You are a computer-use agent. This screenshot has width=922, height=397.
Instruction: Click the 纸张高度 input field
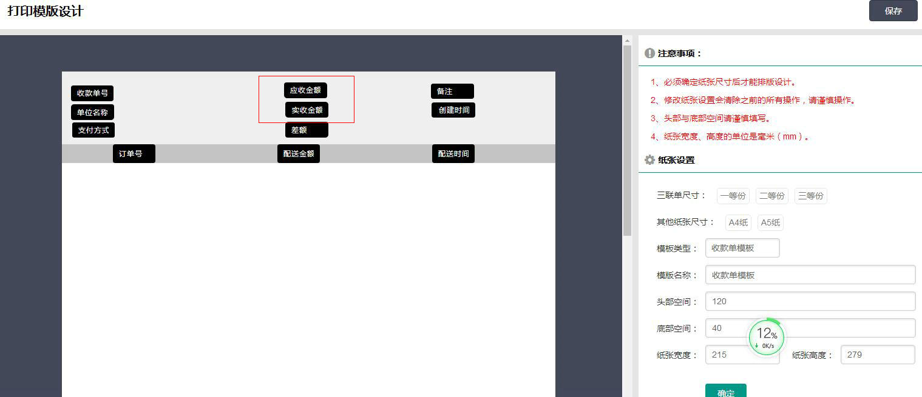877,355
